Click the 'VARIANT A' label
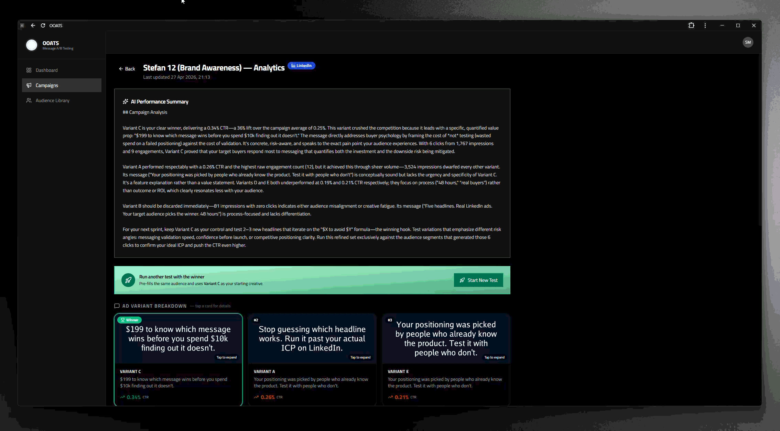The height and width of the screenshot is (431, 780). tap(264, 372)
